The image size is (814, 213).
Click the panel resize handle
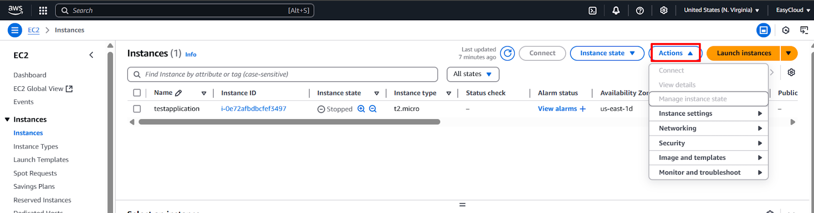[462, 205]
